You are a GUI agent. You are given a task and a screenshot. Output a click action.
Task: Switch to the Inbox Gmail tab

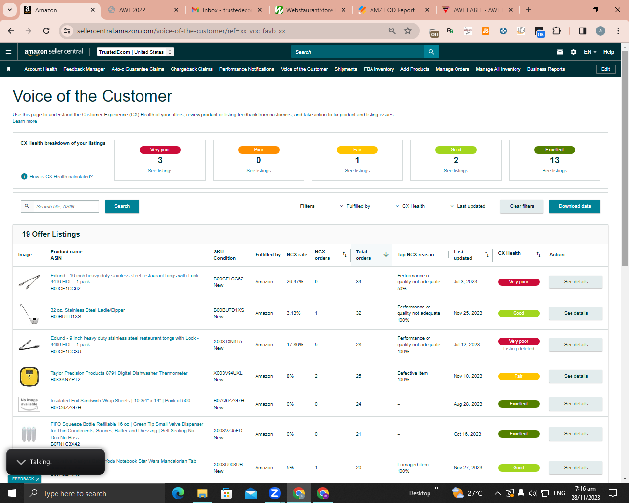pyautogui.click(x=227, y=10)
